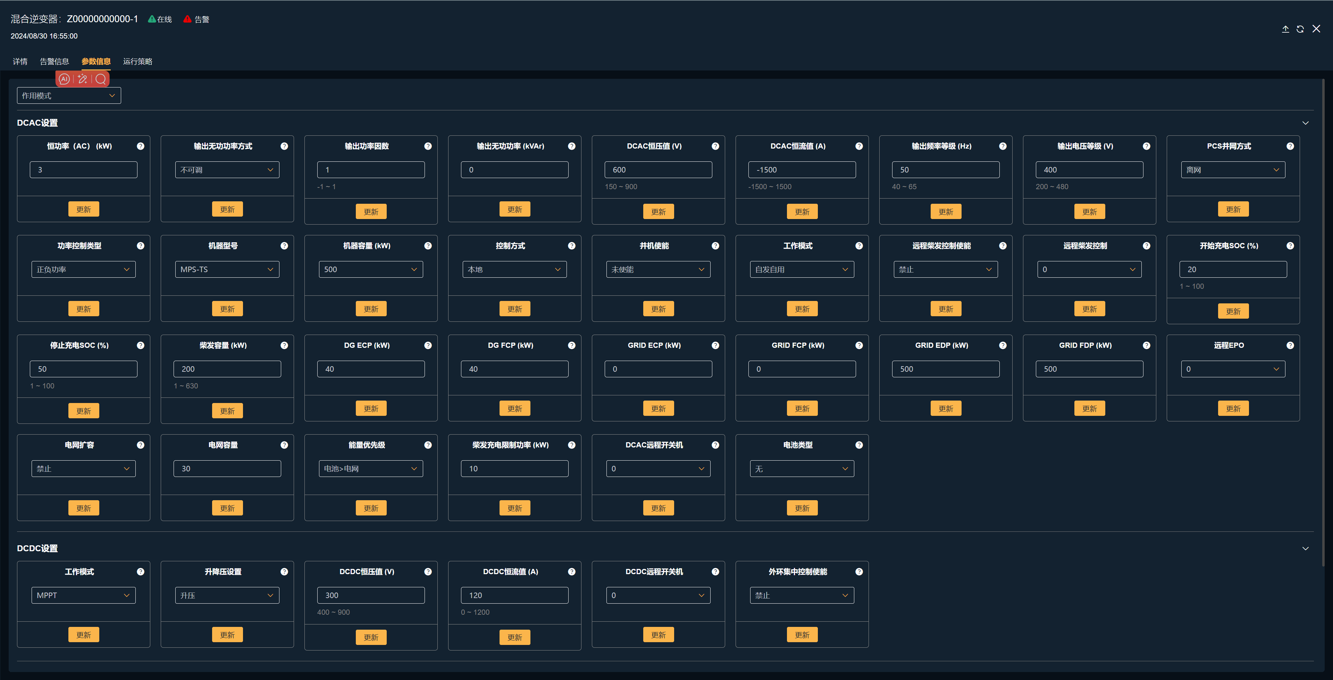
Task: Click the help icon for 开始充电SOC (%)
Action: 1290,246
